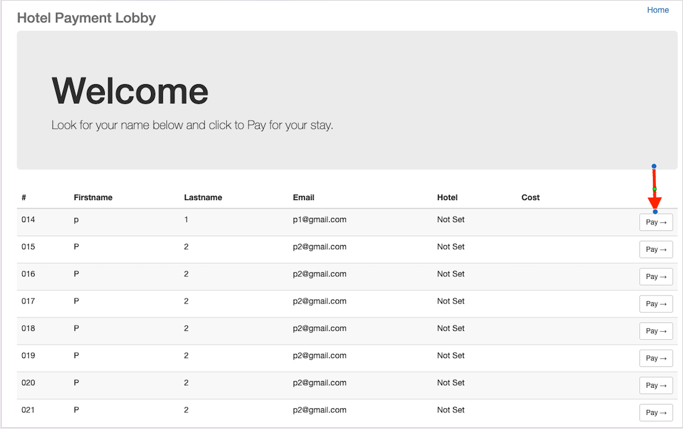Click the Firstname column header
The height and width of the screenshot is (429, 683).
(x=93, y=198)
